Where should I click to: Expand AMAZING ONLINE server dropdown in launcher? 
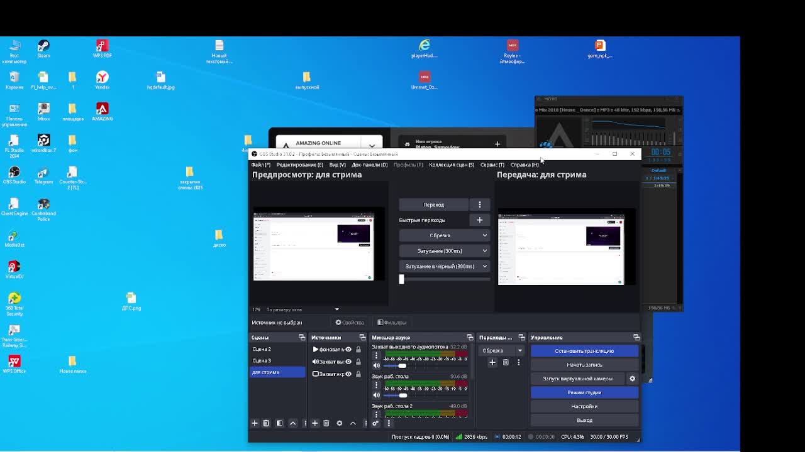click(x=372, y=144)
